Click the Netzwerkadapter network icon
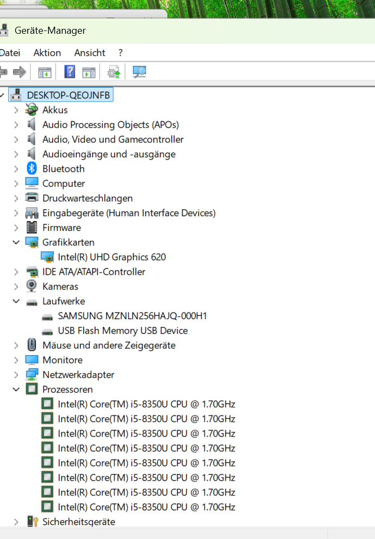The image size is (375, 539). pyautogui.click(x=32, y=375)
